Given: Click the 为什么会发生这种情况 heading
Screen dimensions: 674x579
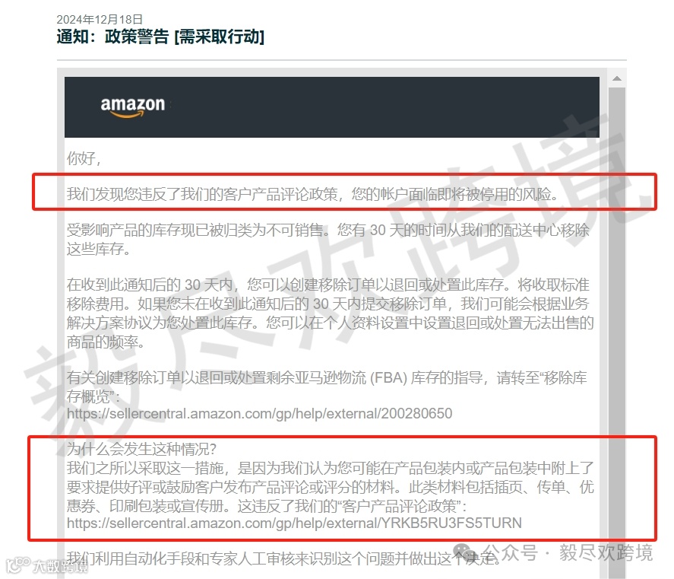Looking at the screenshot, I should tap(141, 450).
